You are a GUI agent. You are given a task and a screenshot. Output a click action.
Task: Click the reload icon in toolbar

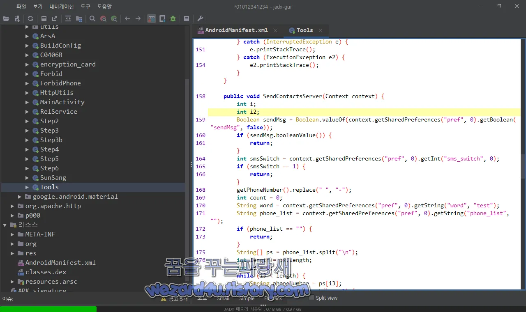tap(30, 18)
